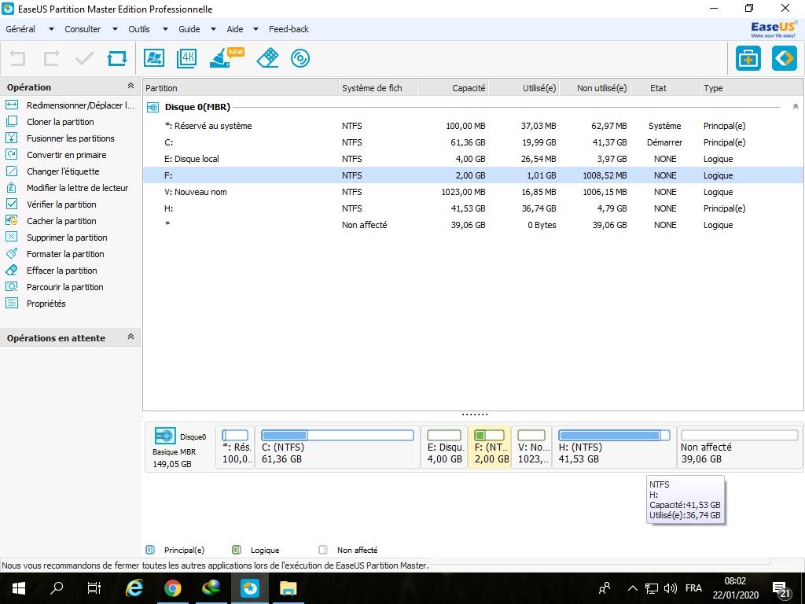Show hidden system tray icons chevron
The width and height of the screenshot is (805, 604).
pos(633,588)
